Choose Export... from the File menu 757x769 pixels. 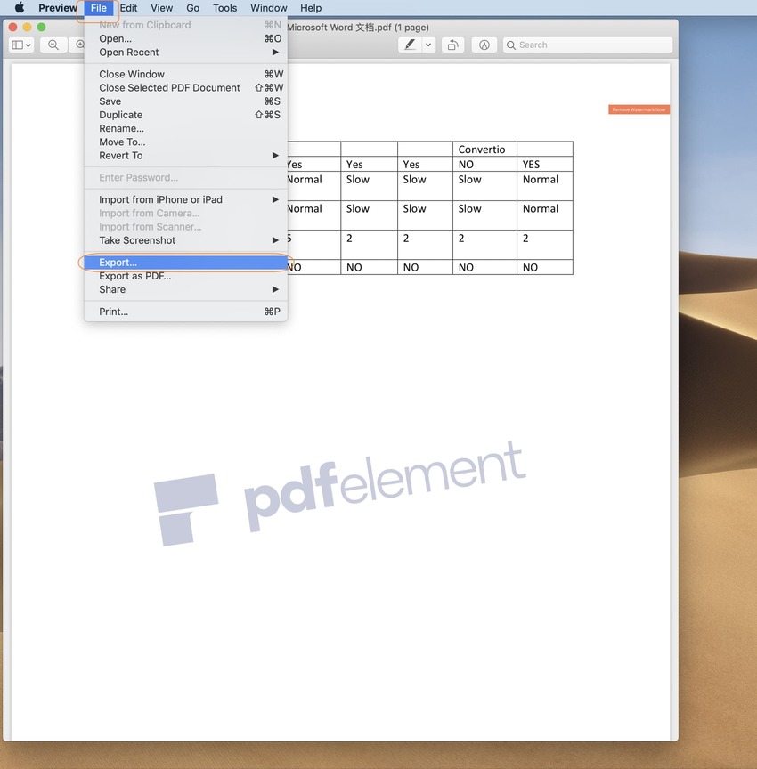[185, 263]
